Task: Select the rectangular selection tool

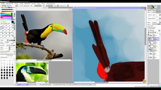Action: click(x=1, y=22)
